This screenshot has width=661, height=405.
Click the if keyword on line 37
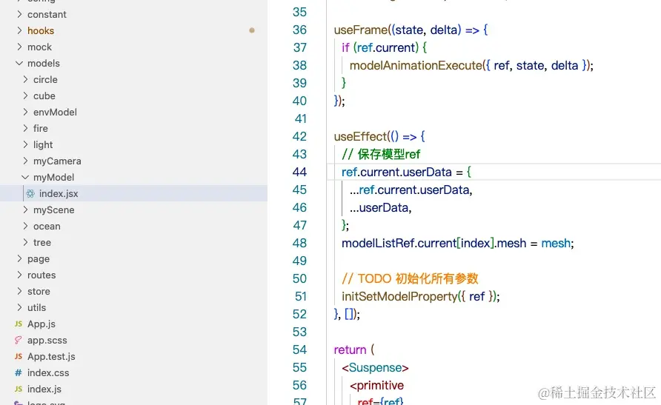(x=345, y=47)
